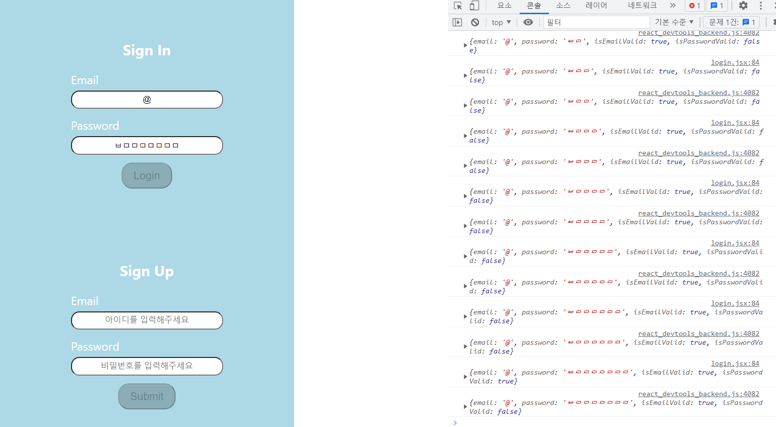
Task: Focus the 필터 console filter field
Action: click(596, 22)
